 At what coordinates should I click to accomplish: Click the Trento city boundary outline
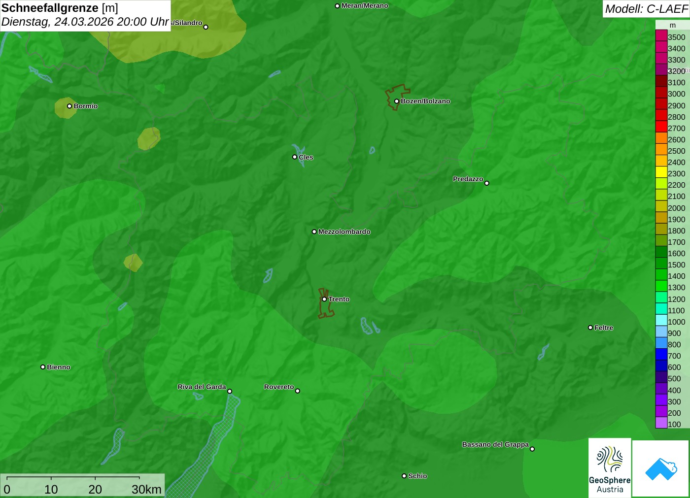[326, 303]
